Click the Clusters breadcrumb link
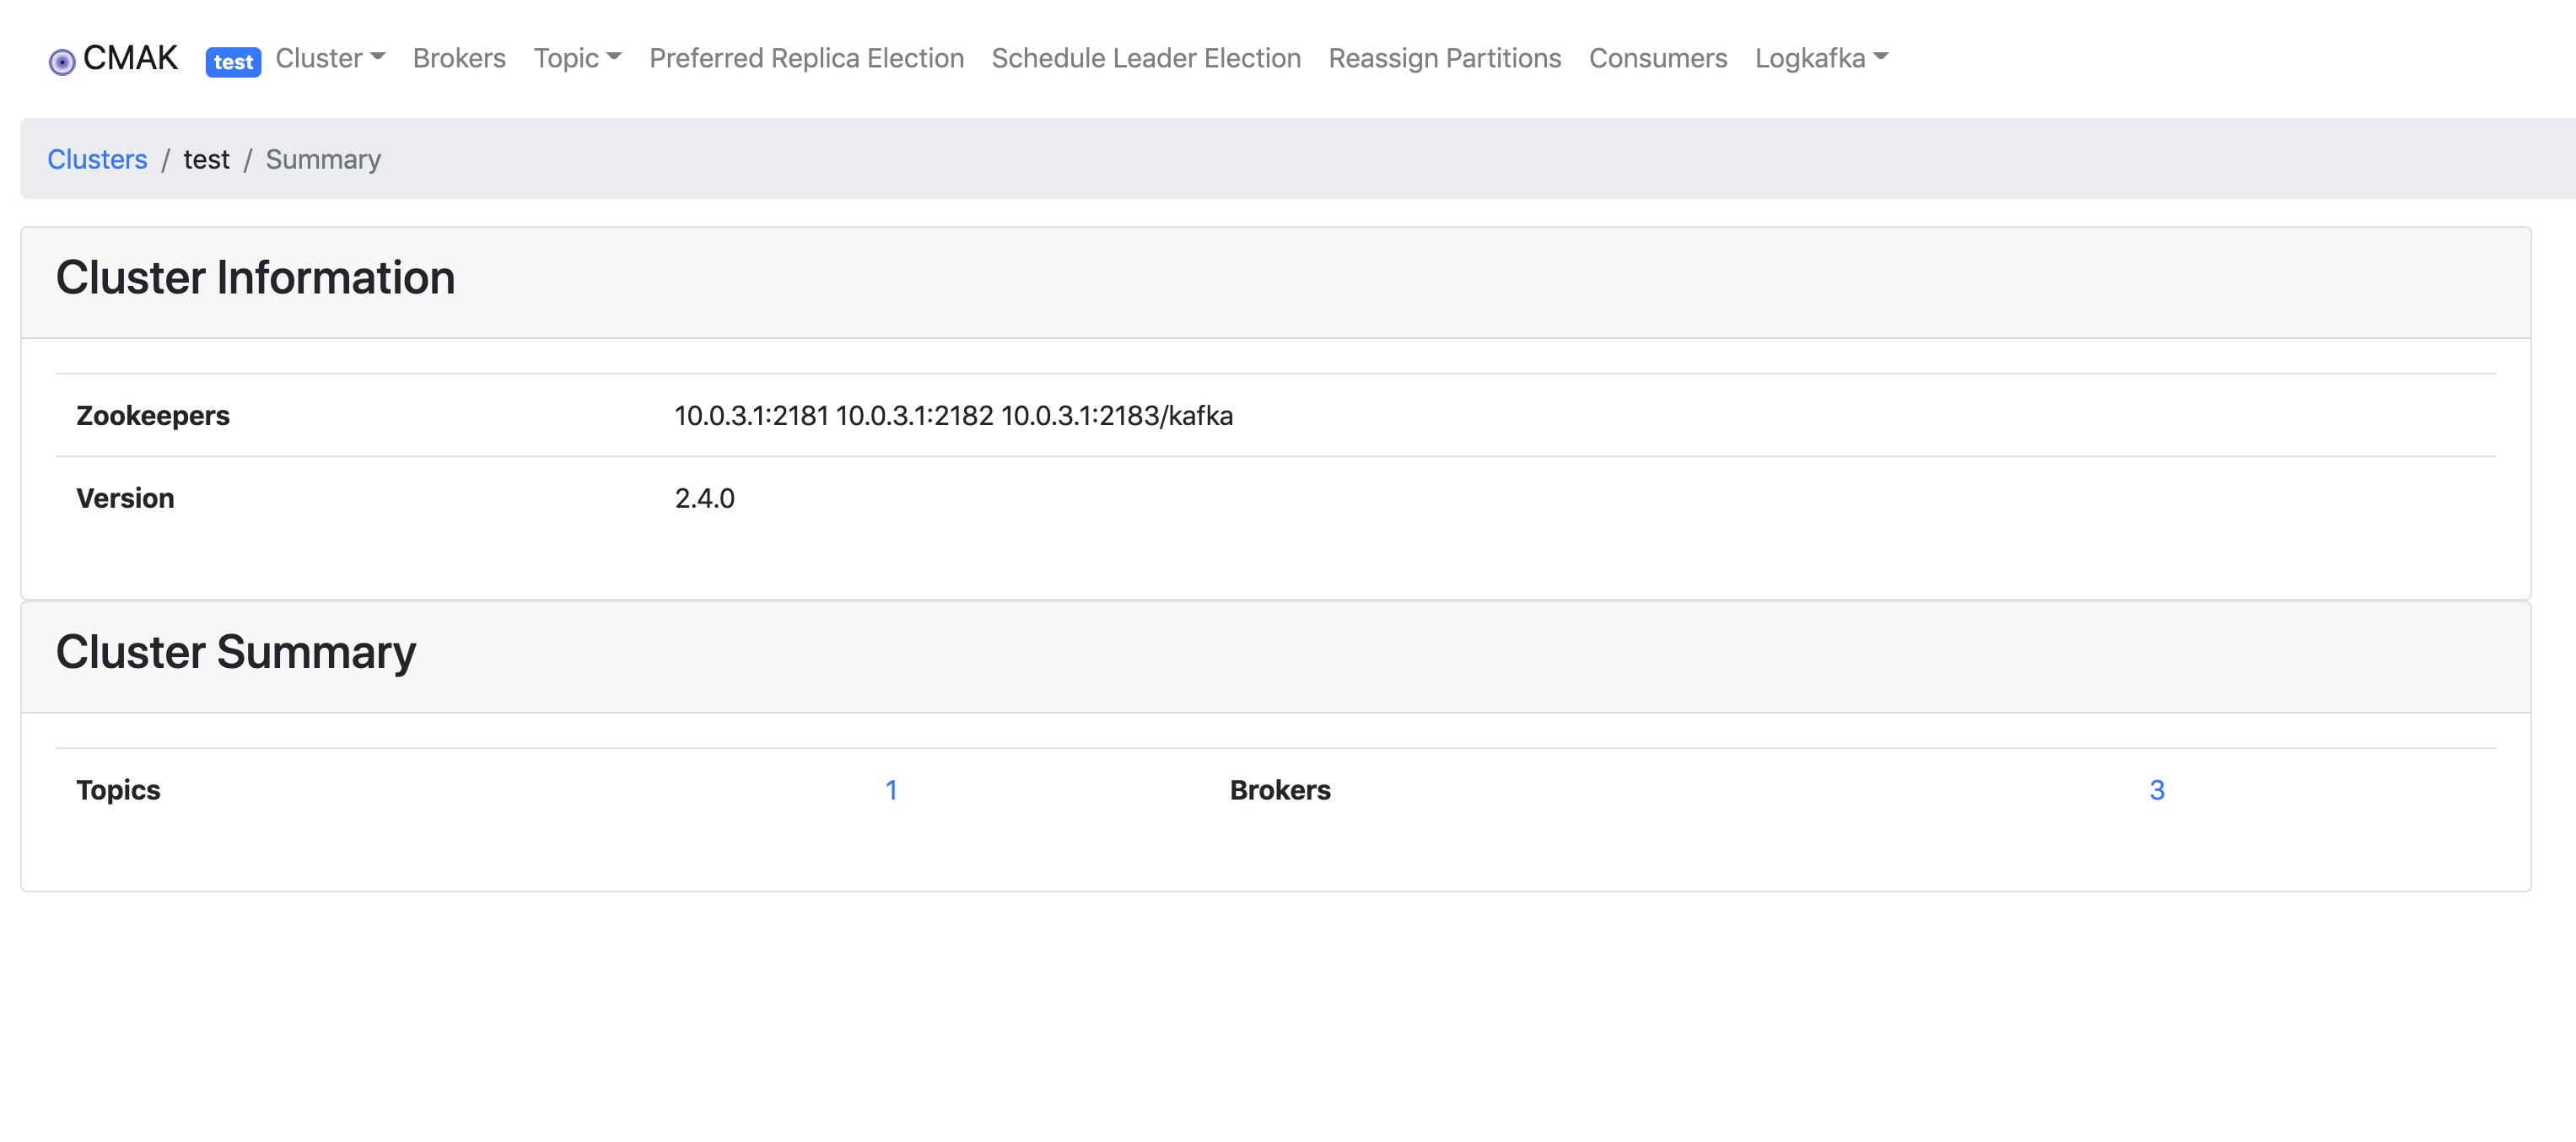This screenshot has height=1142, width=2576. pyautogui.click(x=97, y=159)
